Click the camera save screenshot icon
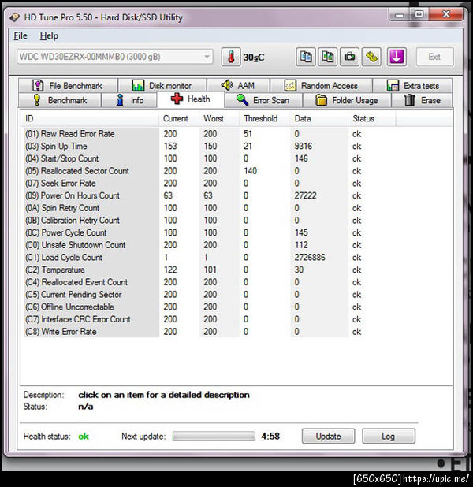The image size is (473, 487). point(349,58)
